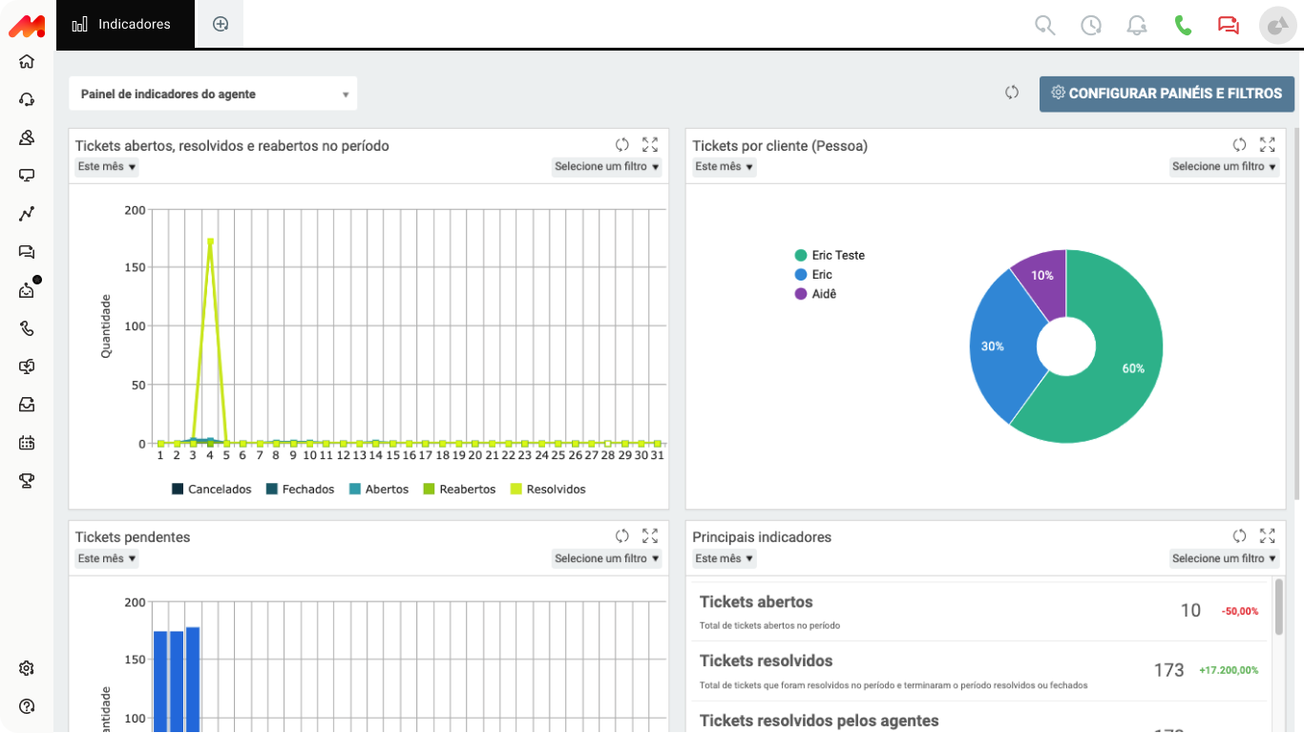Image resolution: width=1304 pixels, height=733 pixels.
Task: Expand the Tickets por cliente panel fullscreen
Action: (1267, 145)
